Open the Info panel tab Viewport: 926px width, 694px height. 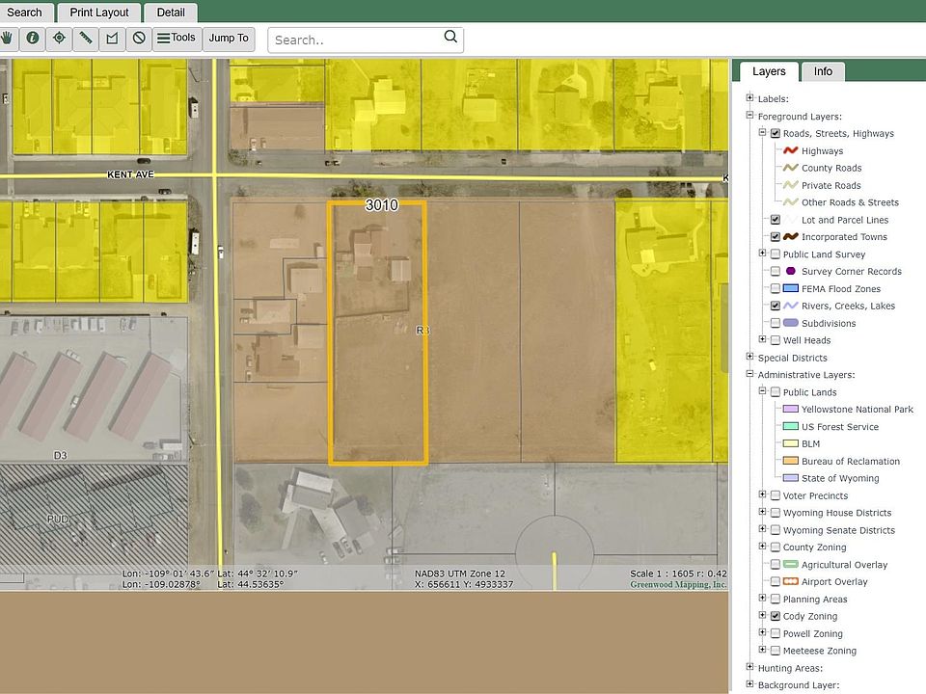tap(823, 71)
